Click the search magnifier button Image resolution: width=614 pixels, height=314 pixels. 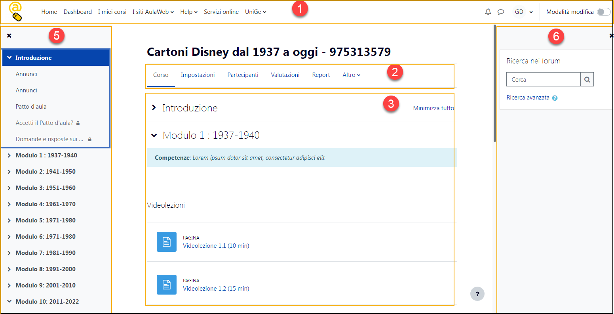587,79
